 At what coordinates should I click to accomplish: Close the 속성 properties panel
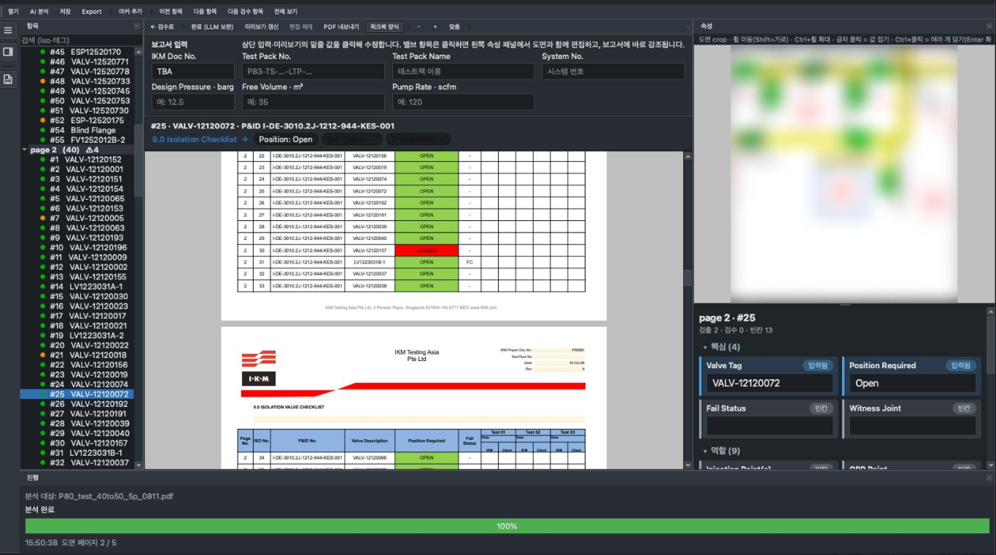tap(989, 26)
